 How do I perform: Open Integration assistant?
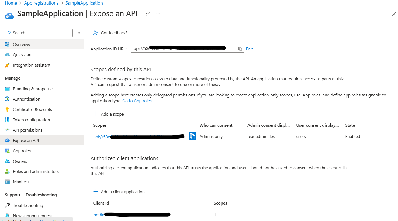32,65
